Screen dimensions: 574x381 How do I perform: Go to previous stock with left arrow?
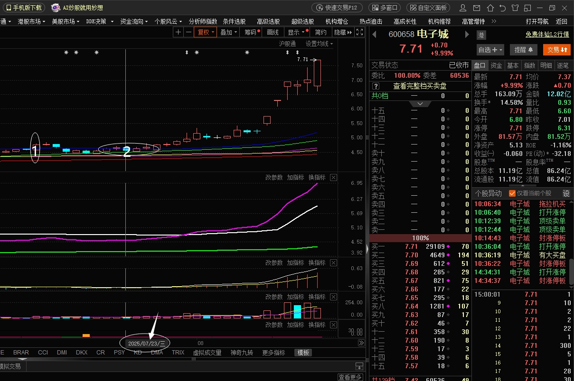click(x=374, y=34)
